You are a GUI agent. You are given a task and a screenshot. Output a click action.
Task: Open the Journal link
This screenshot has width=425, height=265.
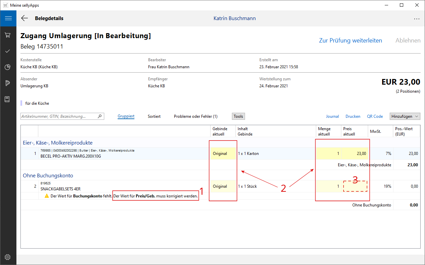(x=332, y=116)
